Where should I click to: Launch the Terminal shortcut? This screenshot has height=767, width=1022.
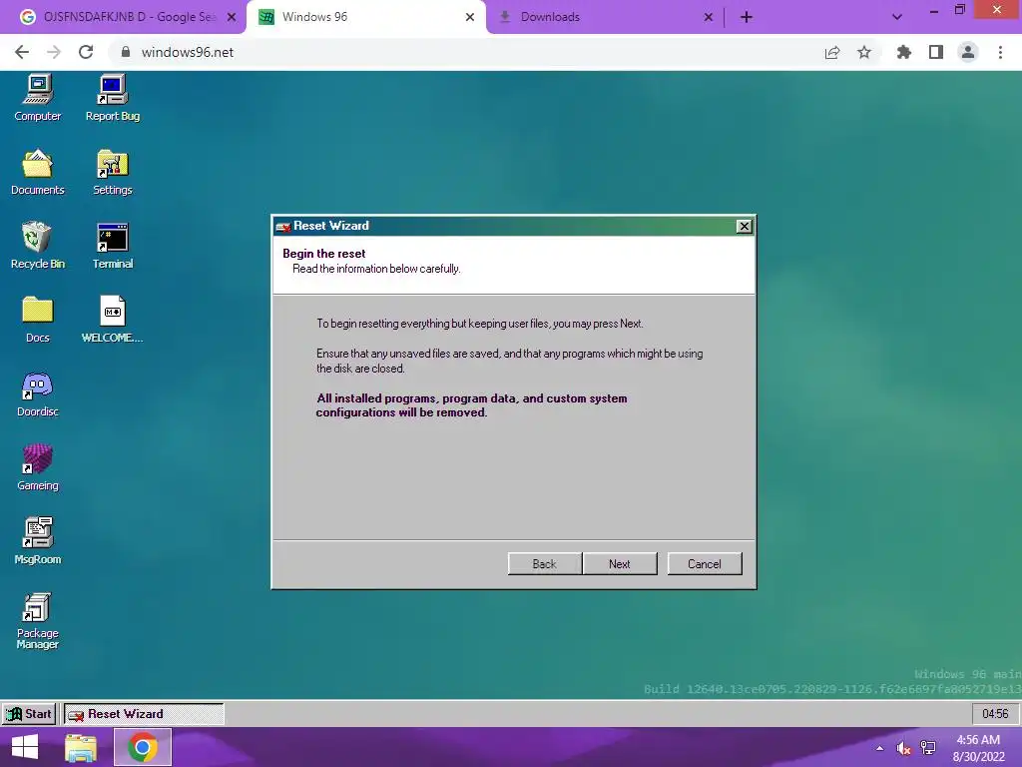pyautogui.click(x=112, y=246)
